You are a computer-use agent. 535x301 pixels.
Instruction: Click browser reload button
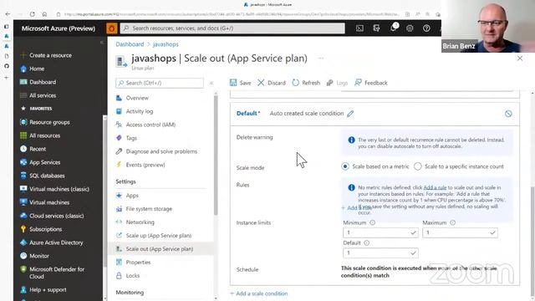point(32,14)
